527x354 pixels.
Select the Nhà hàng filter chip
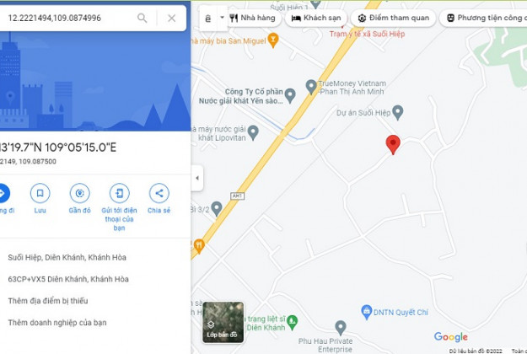tap(253, 18)
